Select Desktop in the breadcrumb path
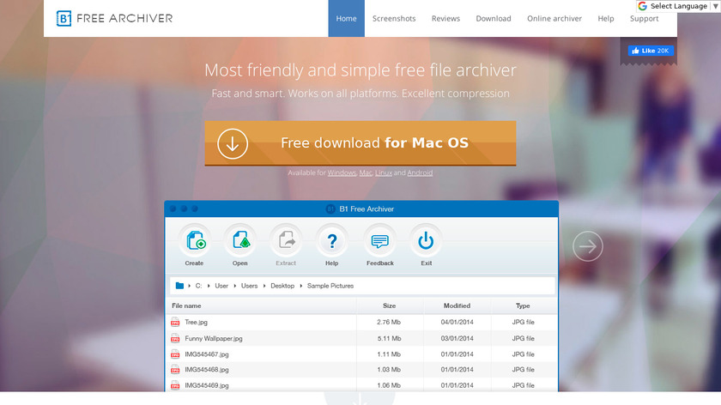 click(282, 286)
